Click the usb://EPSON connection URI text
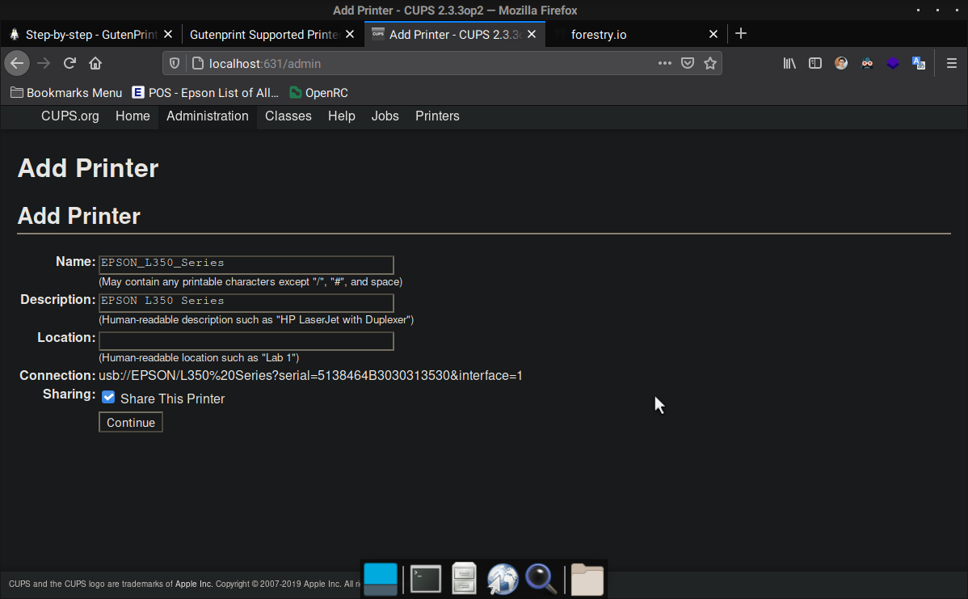This screenshot has width=968, height=599. [310, 375]
